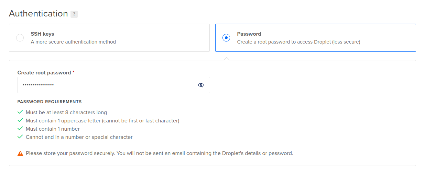Click the "Must contain 1 uppercase letter" text
This screenshot has width=425, height=179.
pyautogui.click(x=102, y=121)
